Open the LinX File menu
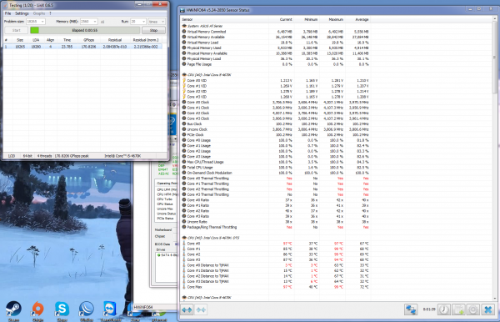Image resolution: width=500 pixels, height=322 pixels. click(x=7, y=13)
